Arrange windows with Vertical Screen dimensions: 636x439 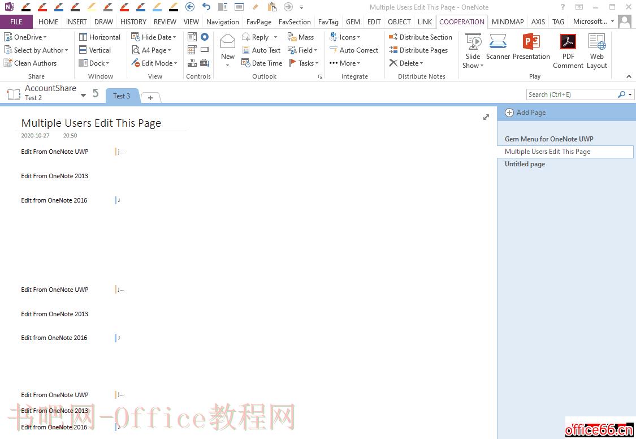(x=94, y=50)
